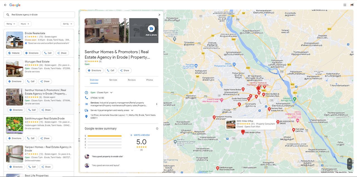Open Erode Realestate listing thumbnail
Screen dimensions: 357x177
tap(15, 40)
